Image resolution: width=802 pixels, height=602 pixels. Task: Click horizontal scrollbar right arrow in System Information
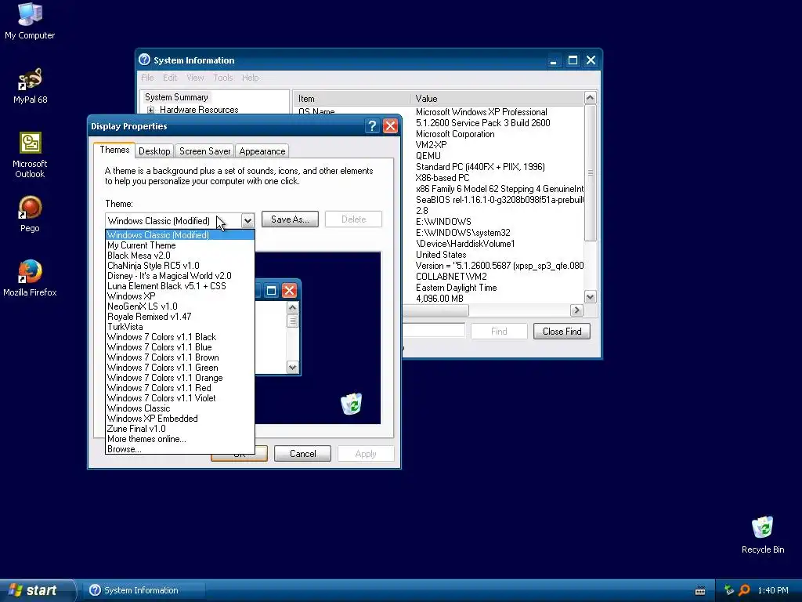(576, 310)
